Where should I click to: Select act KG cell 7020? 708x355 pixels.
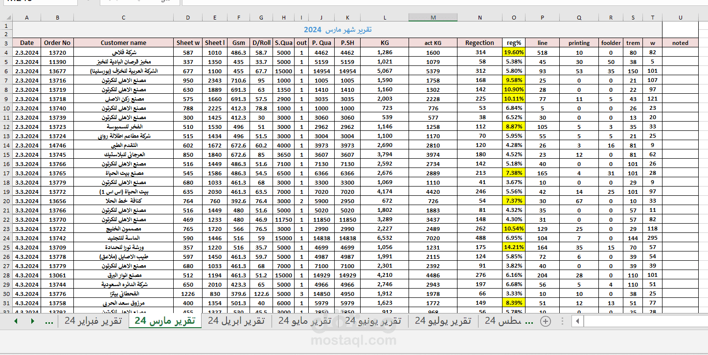point(433,238)
